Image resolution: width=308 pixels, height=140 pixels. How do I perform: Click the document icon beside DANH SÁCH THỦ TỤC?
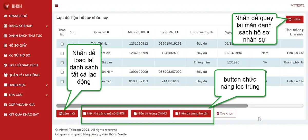tap(5, 36)
